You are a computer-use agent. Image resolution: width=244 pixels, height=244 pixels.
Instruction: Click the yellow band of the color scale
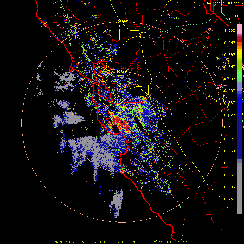[x=239, y=53]
